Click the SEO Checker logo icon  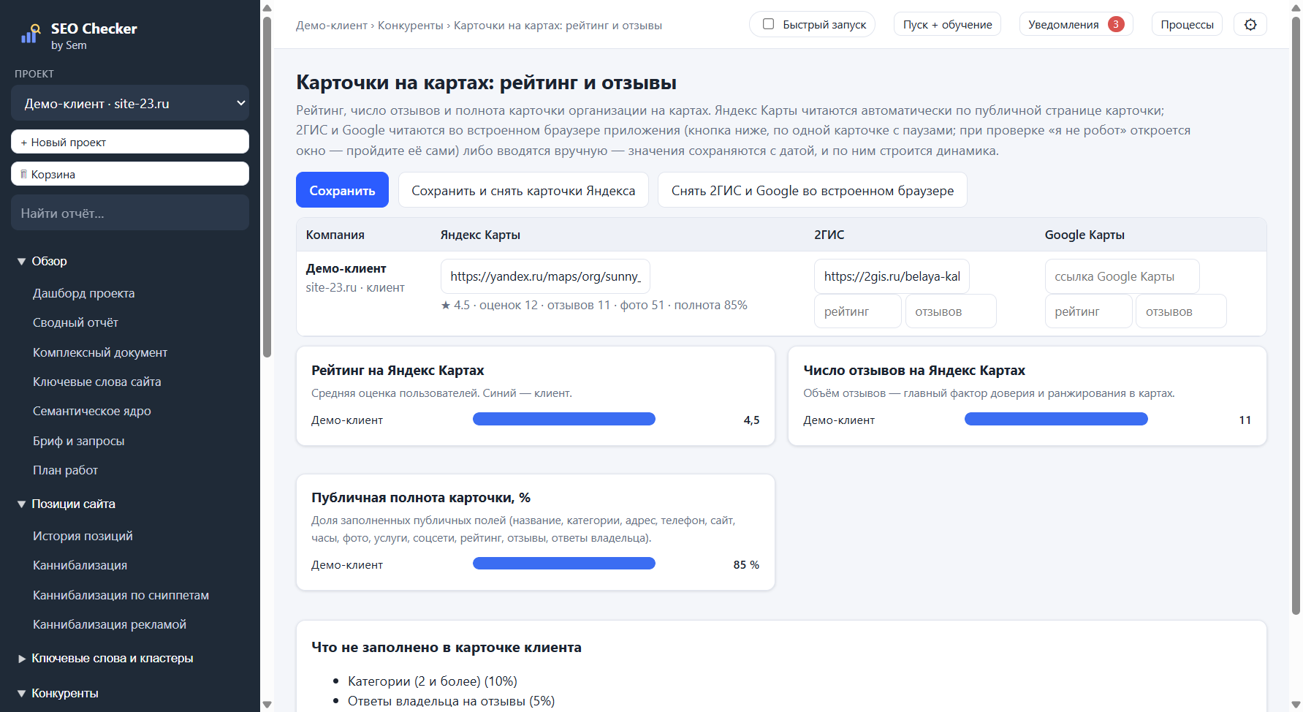point(30,34)
